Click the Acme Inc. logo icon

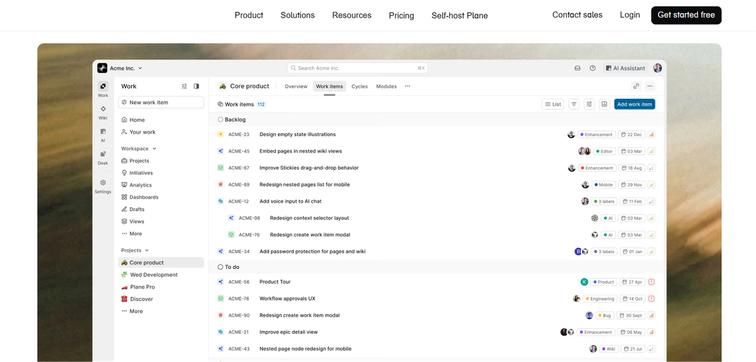(x=102, y=69)
